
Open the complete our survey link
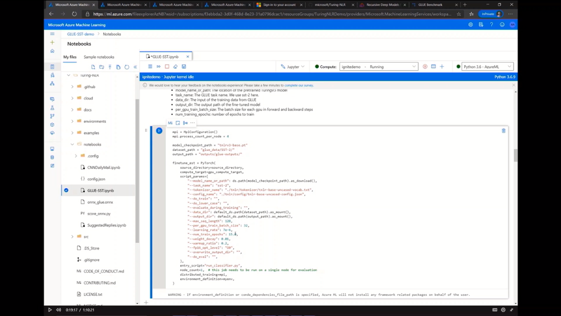[299, 85]
